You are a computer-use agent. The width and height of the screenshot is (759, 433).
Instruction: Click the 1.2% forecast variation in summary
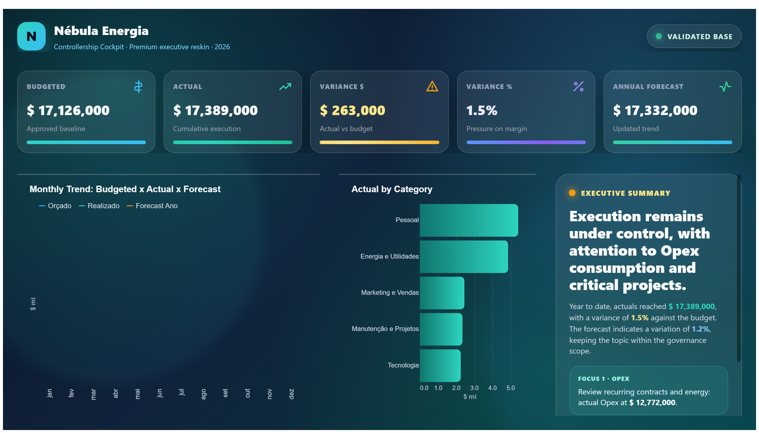700,329
